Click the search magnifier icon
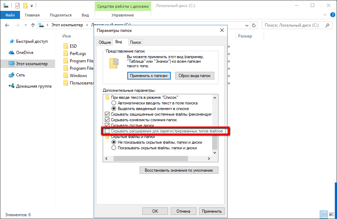 [327, 25]
